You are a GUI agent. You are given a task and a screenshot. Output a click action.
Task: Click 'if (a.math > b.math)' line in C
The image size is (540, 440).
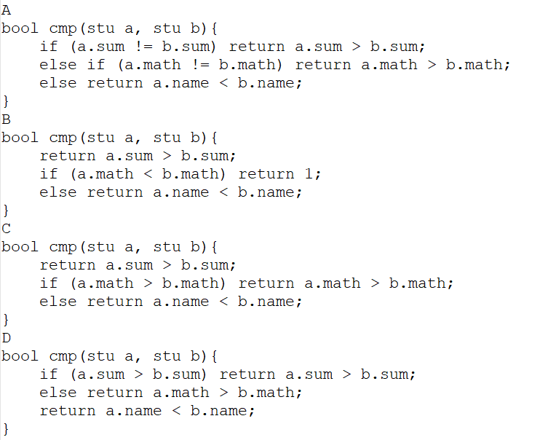point(247,284)
